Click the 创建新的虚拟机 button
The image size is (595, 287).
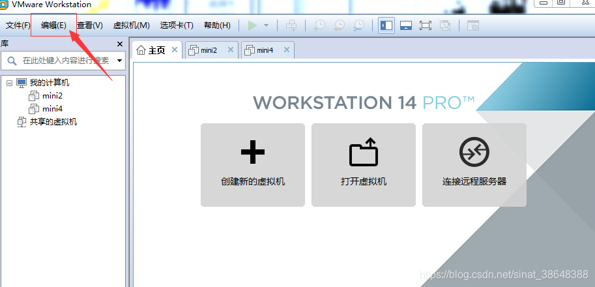pyautogui.click(x=253, y=165)
